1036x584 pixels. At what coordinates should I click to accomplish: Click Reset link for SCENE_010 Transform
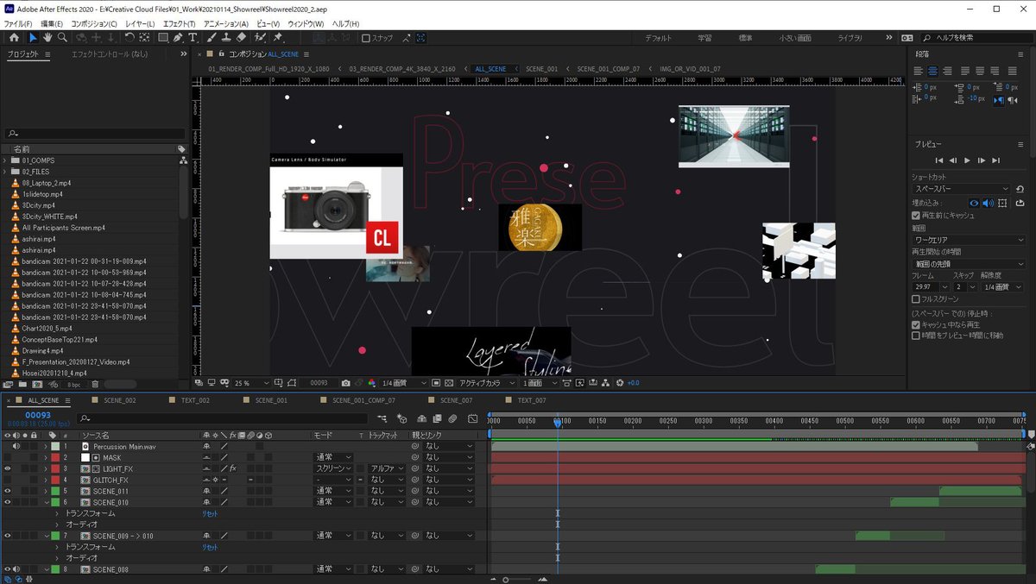pyautogui.click(x=210, y=513)
